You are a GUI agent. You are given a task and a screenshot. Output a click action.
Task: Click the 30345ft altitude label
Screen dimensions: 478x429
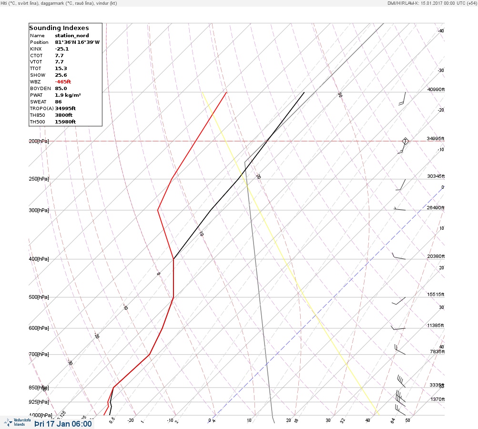436,176
